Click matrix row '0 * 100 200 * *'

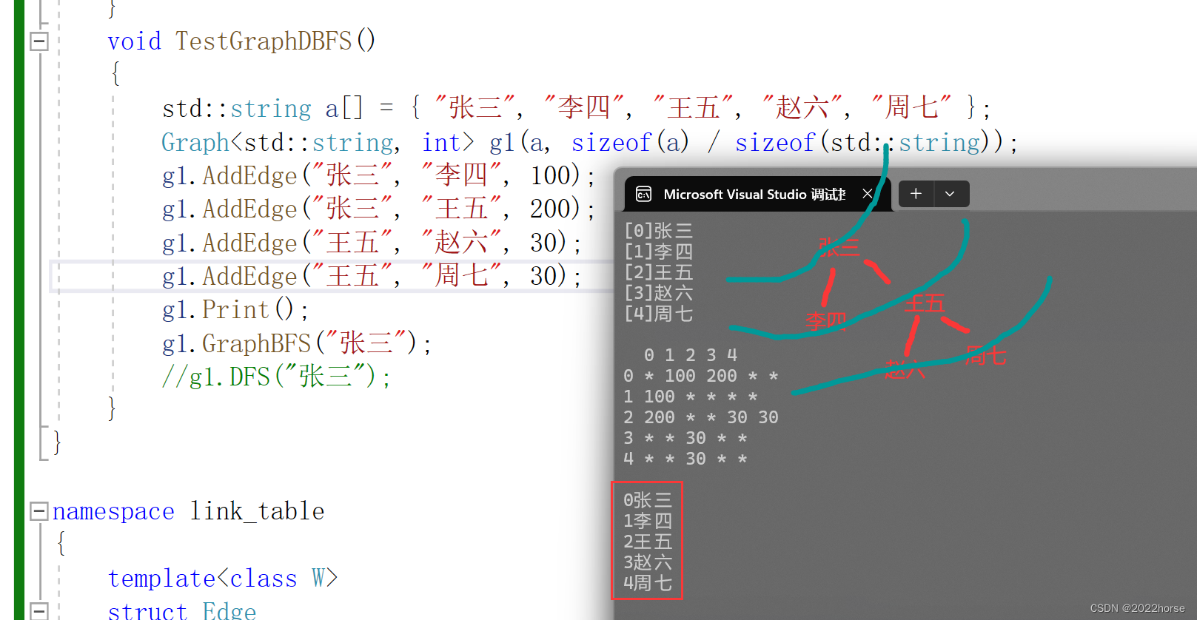tap(701, 376)
